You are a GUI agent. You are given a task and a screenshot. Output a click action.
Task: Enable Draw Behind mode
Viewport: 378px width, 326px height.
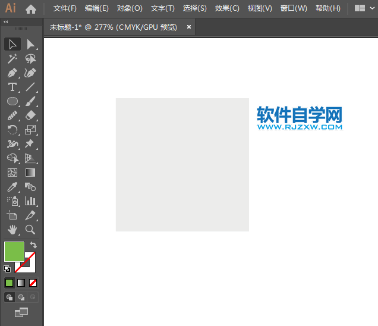pyautogui.click(x=21, y=297)
